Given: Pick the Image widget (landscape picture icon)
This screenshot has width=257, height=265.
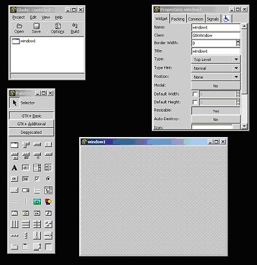Looking at the screenshot, I should click(37, 202).
